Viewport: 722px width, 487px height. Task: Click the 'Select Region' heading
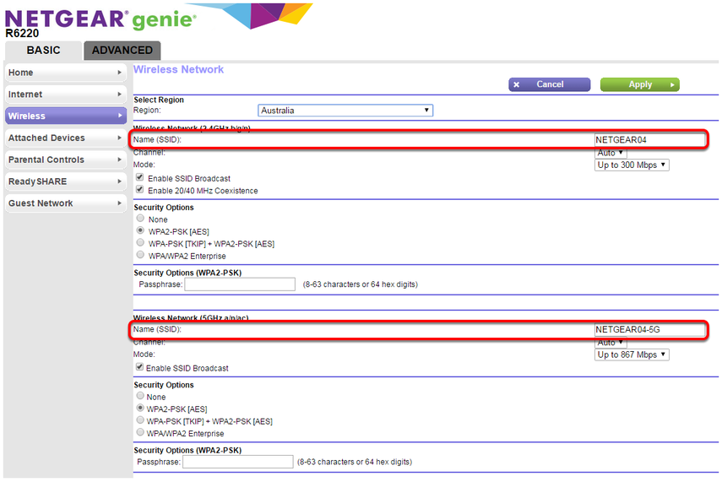click(x=159, y=100)
